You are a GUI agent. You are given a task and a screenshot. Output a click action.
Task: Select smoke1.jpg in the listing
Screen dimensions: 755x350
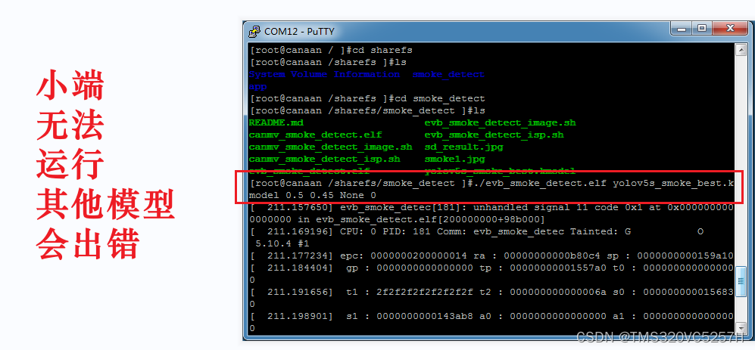pyautogui.click(x=454, y=159)
